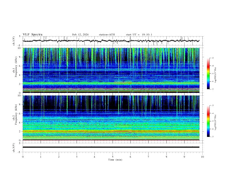Click the "-3" tick on ch.1 colorbar

tap(212, 58)
